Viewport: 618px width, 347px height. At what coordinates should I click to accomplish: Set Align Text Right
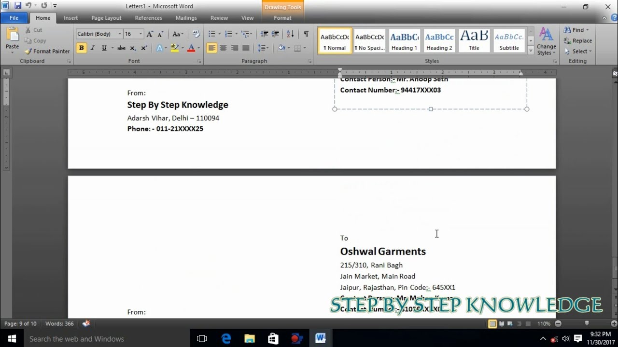pos(235,48)
